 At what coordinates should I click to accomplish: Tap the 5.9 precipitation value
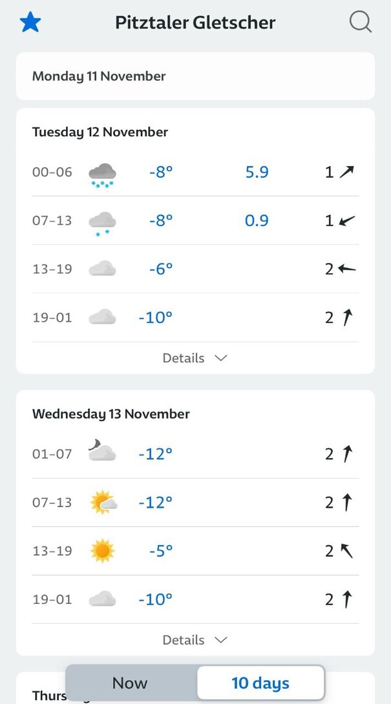[257, 172]
